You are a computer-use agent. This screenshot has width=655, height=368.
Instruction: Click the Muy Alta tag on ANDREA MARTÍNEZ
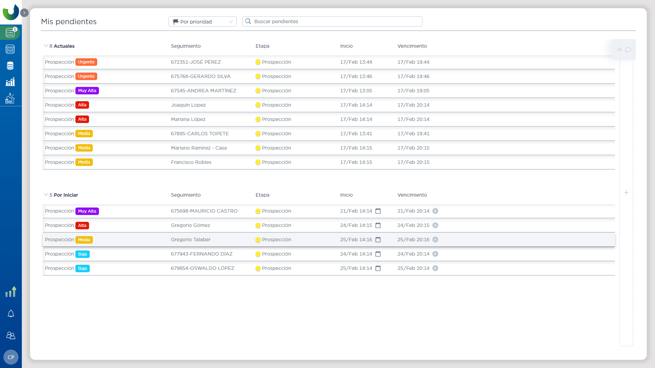coord(87,91)
